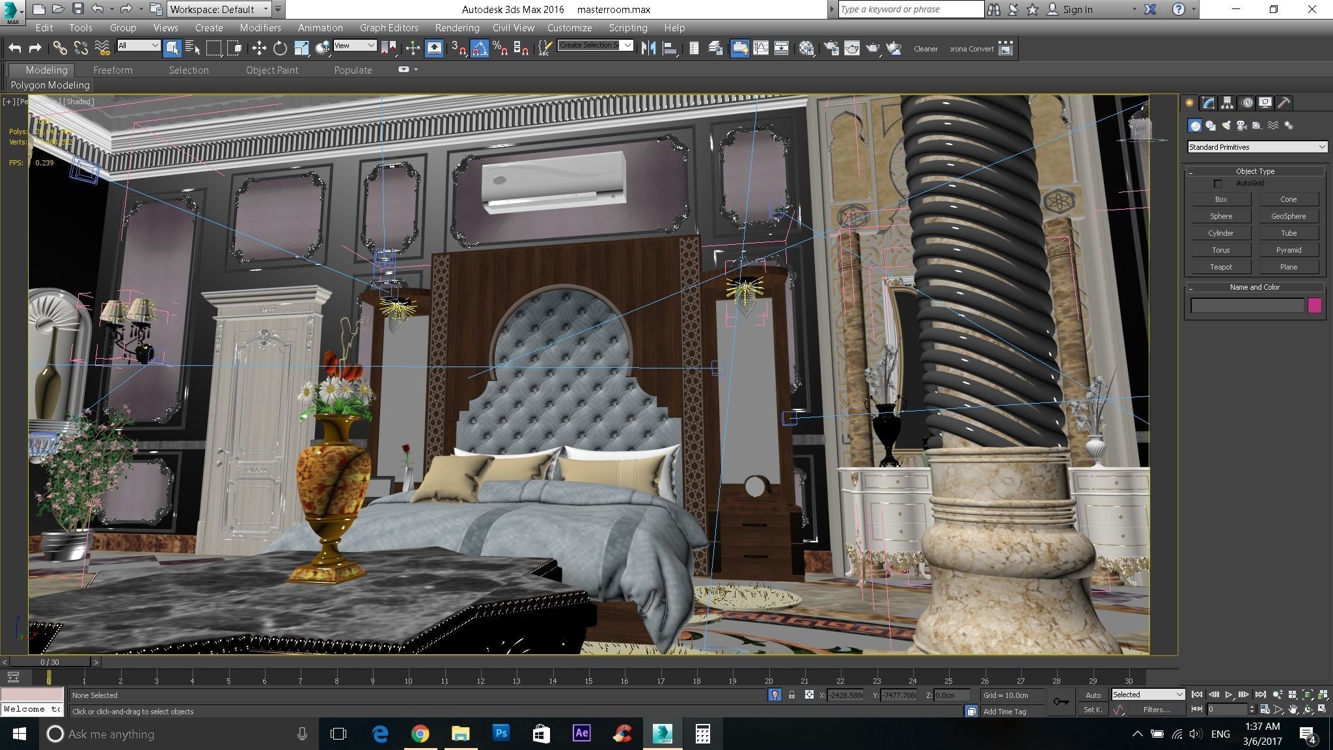Screen dimensions: 1333x750
Task: Click the Filters... button
Action: point(1157,710)
